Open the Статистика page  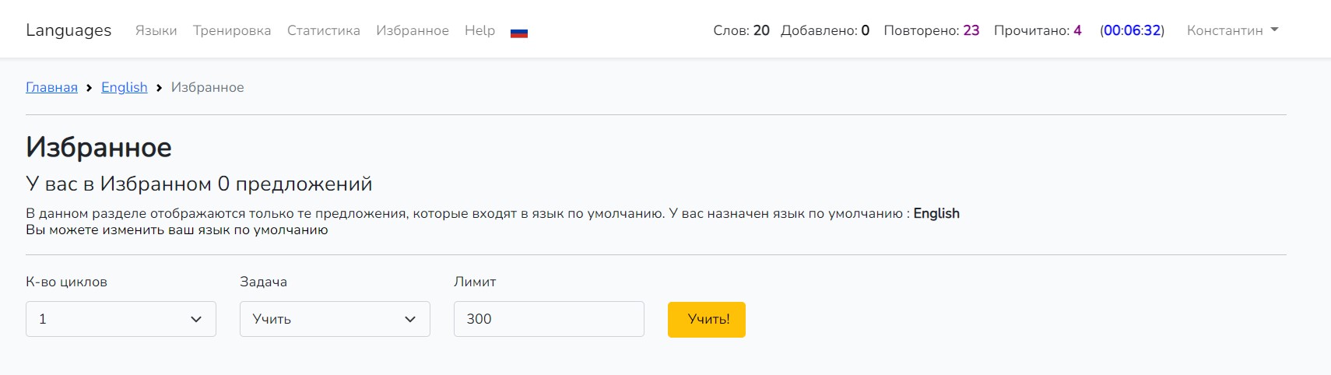pos(323,30)
